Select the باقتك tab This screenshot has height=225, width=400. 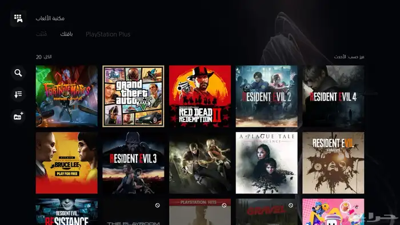coord(66,34)
